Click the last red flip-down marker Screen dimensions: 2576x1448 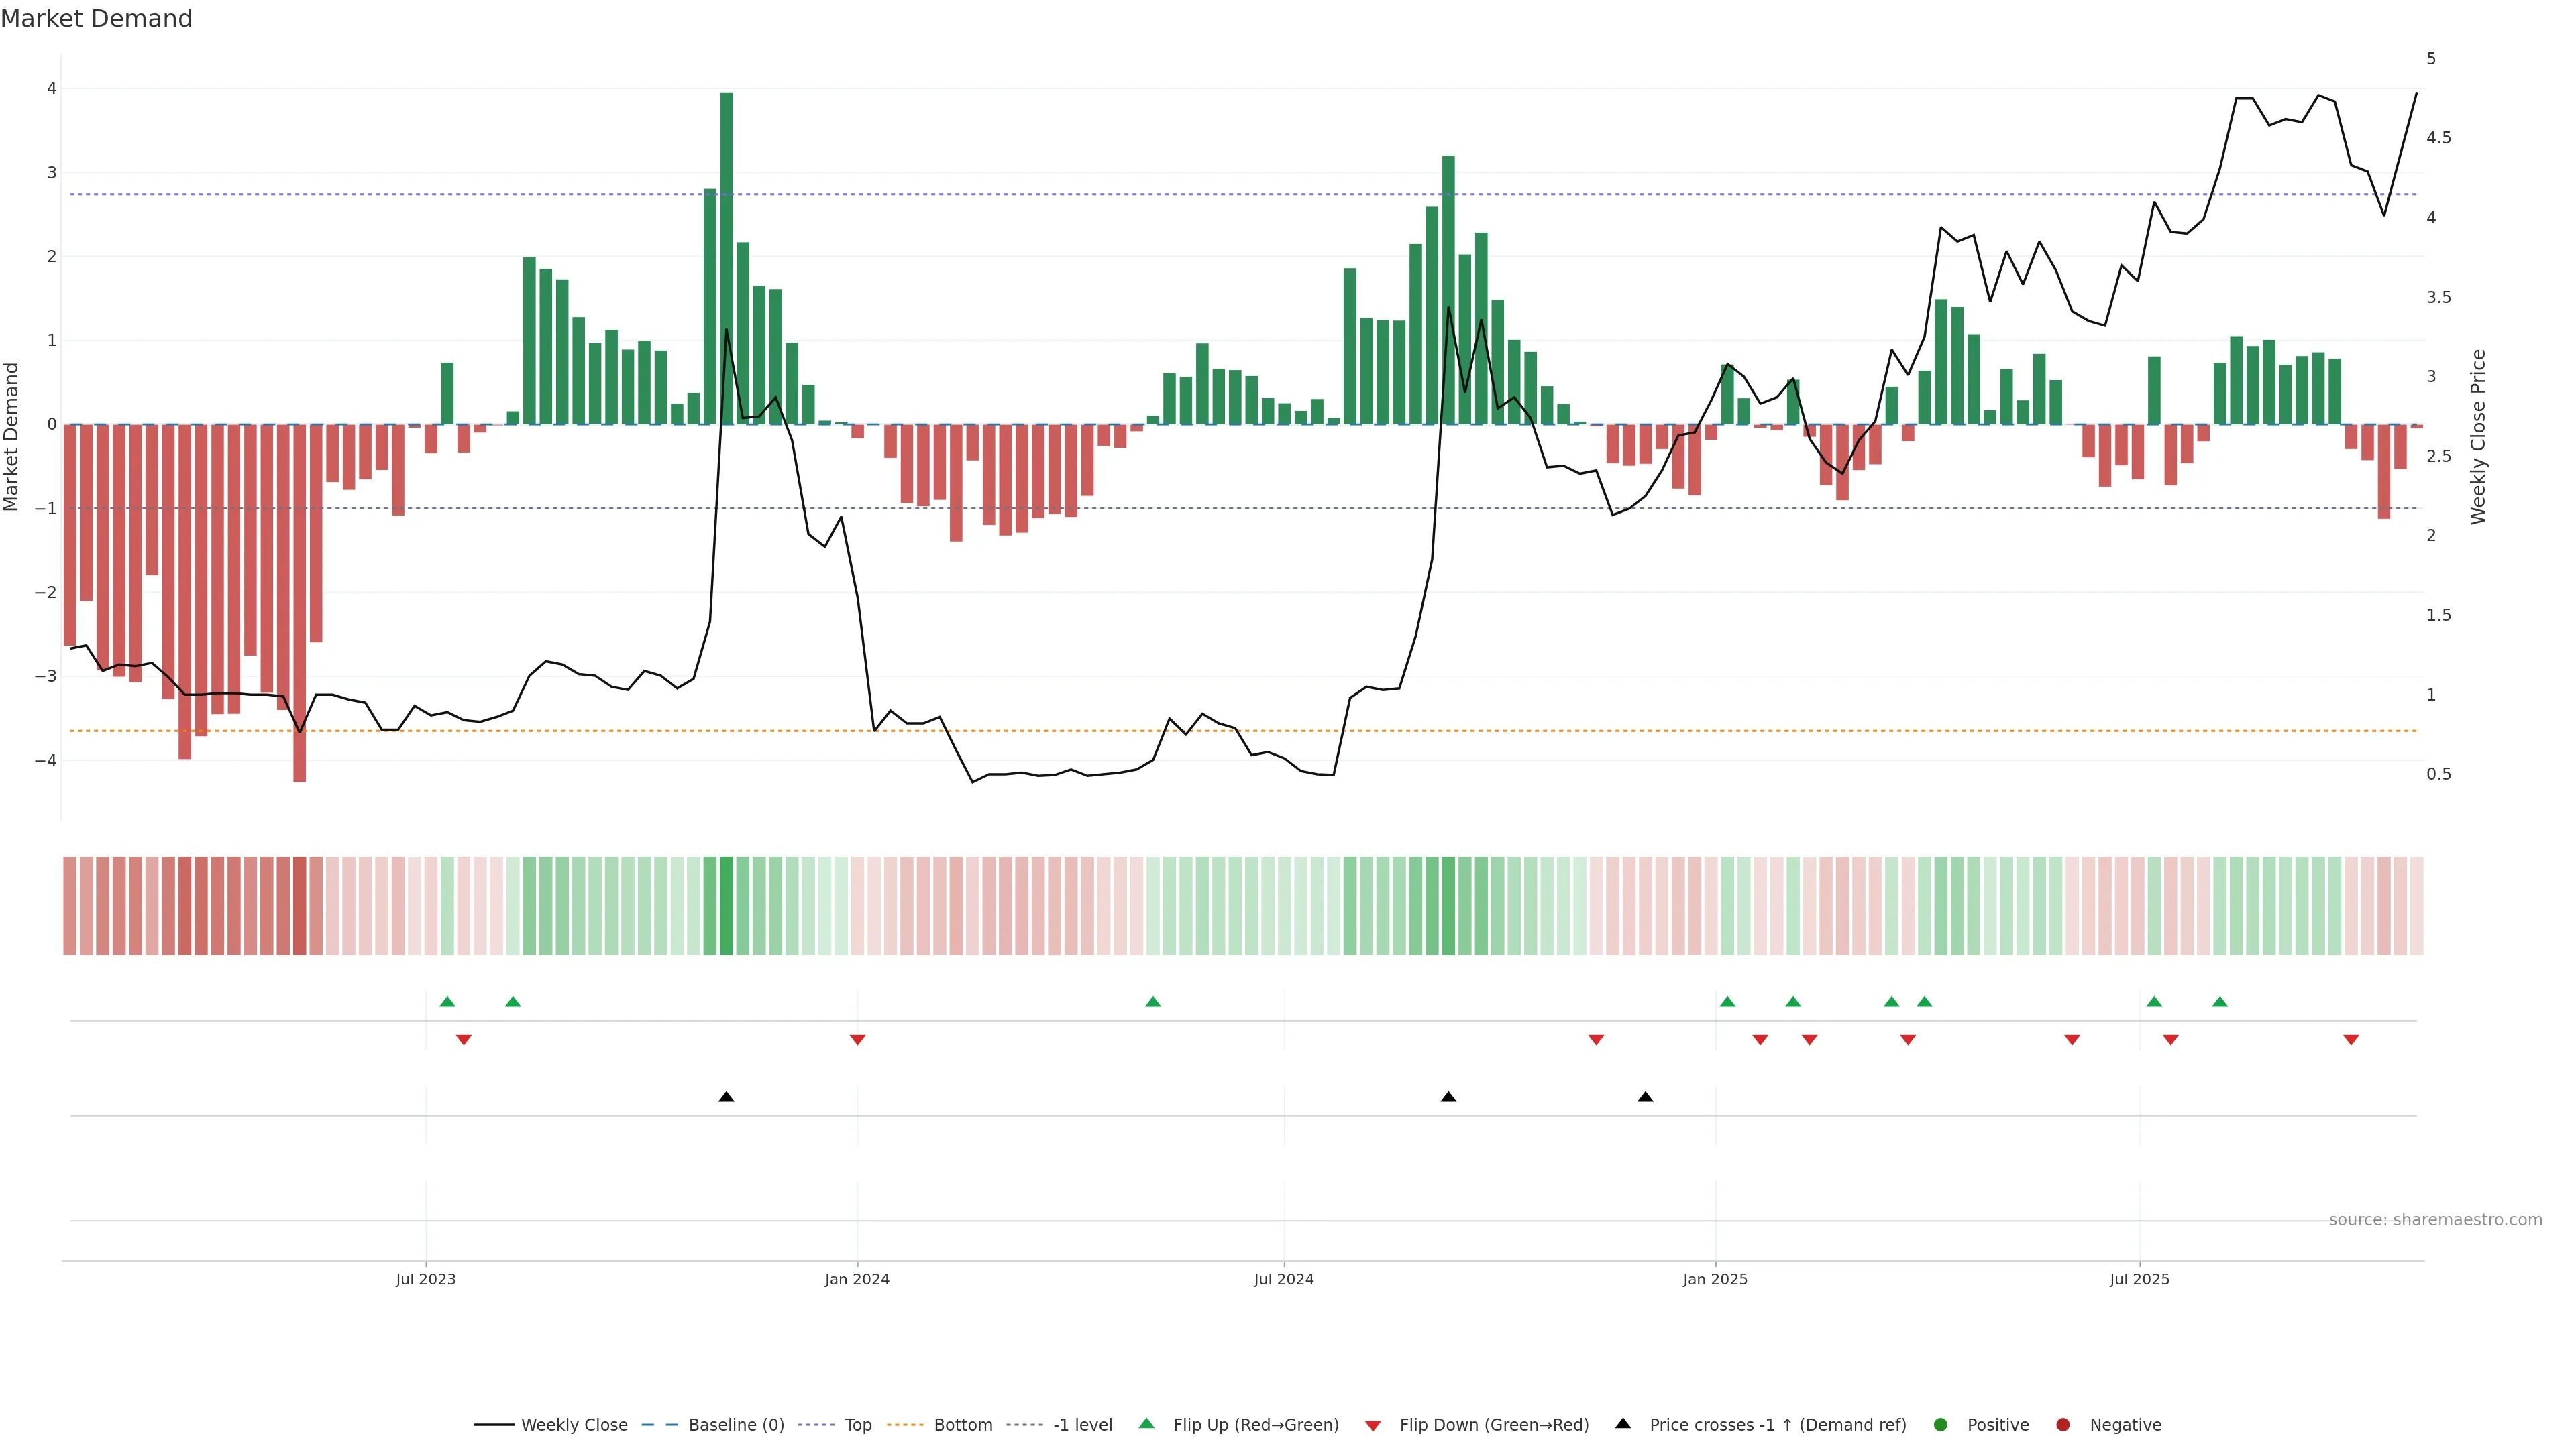pos(2351,1040)
